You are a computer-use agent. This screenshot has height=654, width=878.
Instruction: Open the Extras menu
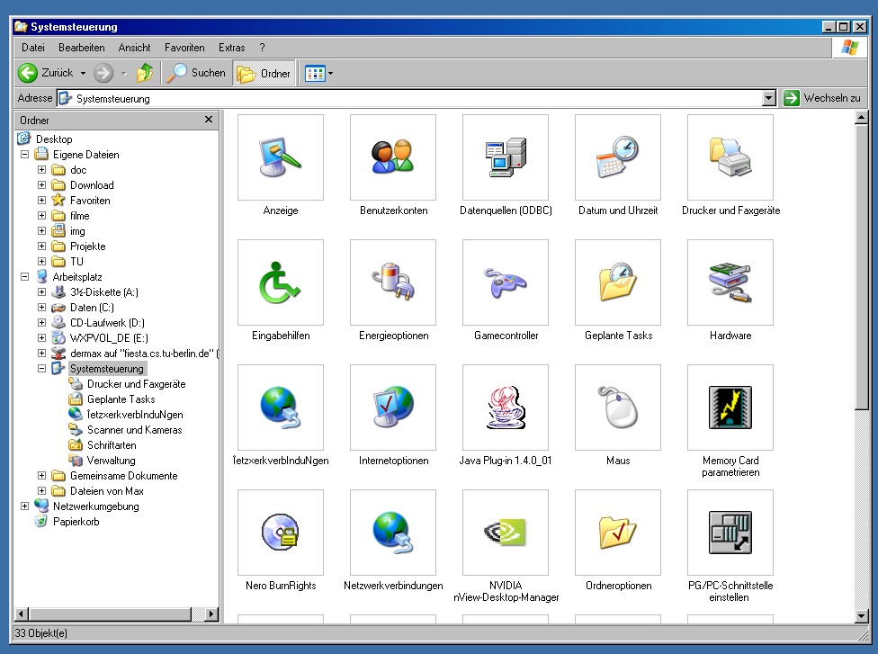231,48
